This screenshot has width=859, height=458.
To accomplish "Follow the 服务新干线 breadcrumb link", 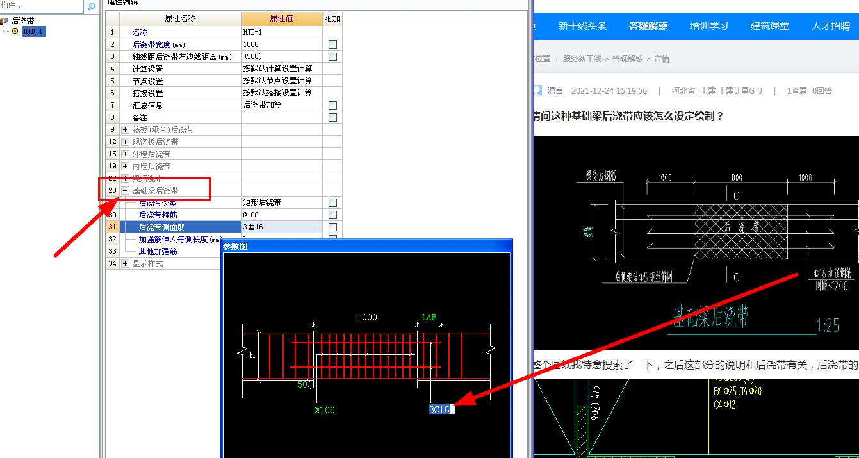I will pyautogui.click(x=582, y=59).
